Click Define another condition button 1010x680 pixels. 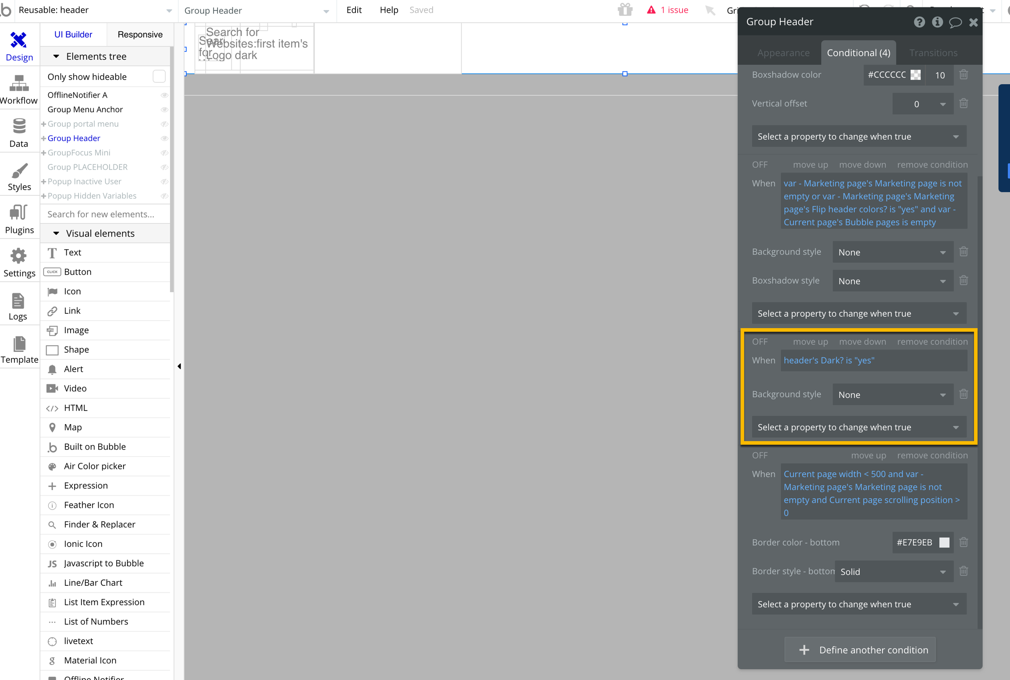(860, 649)
